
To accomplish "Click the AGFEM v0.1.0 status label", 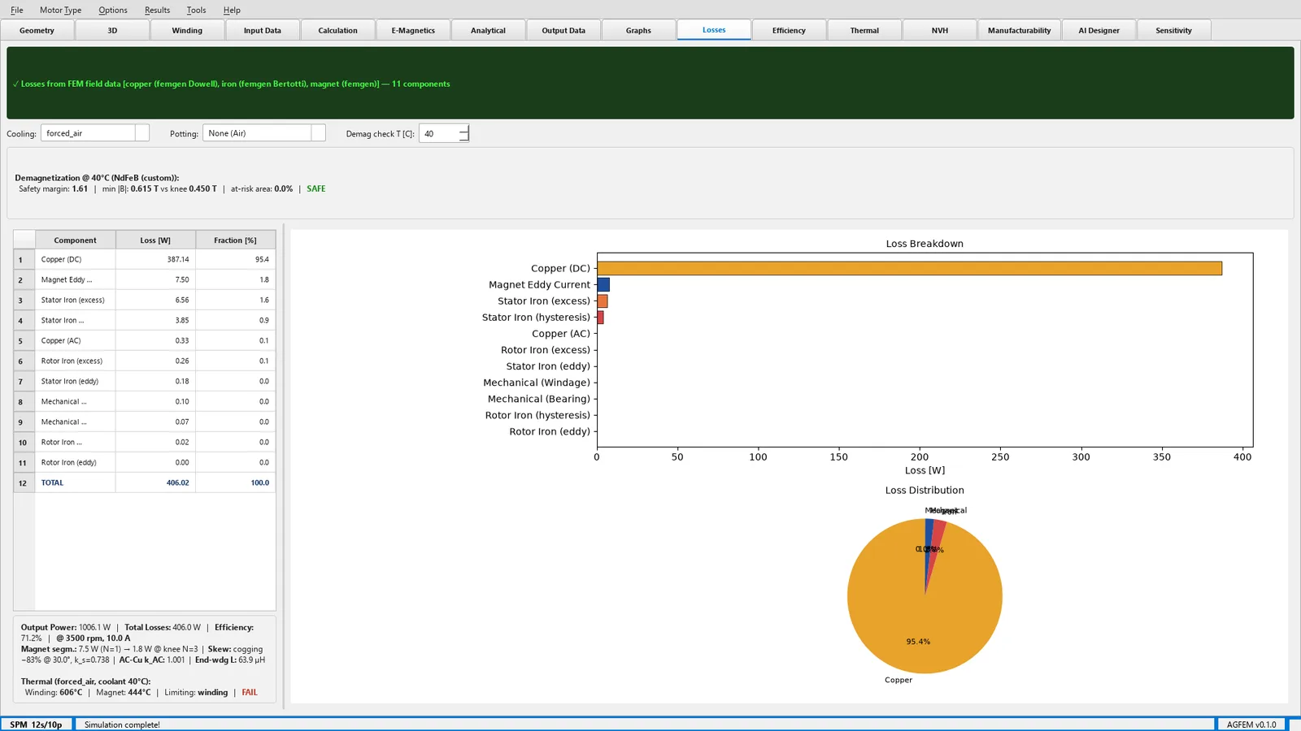I will [x=1251, y=725].
